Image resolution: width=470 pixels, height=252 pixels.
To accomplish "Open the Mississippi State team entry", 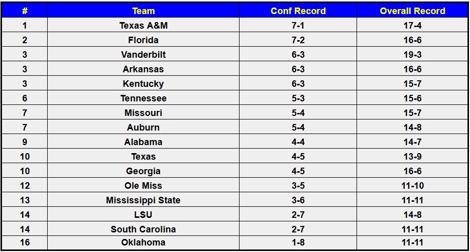I will [143, 200].
